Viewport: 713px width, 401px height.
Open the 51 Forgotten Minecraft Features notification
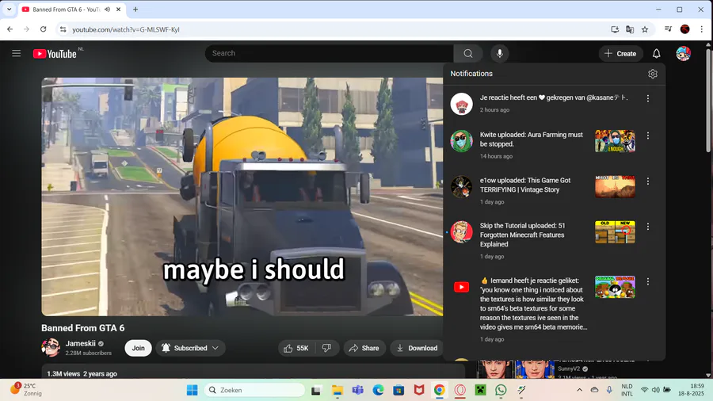click(523, 235)
